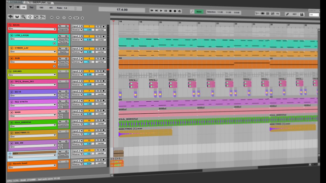Open the Env dropdown on DRUMS track

32,75
